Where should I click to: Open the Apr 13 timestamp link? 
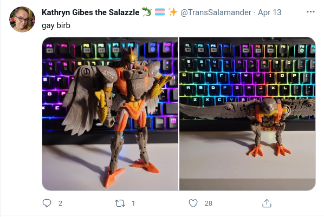(x=269, y=12)
